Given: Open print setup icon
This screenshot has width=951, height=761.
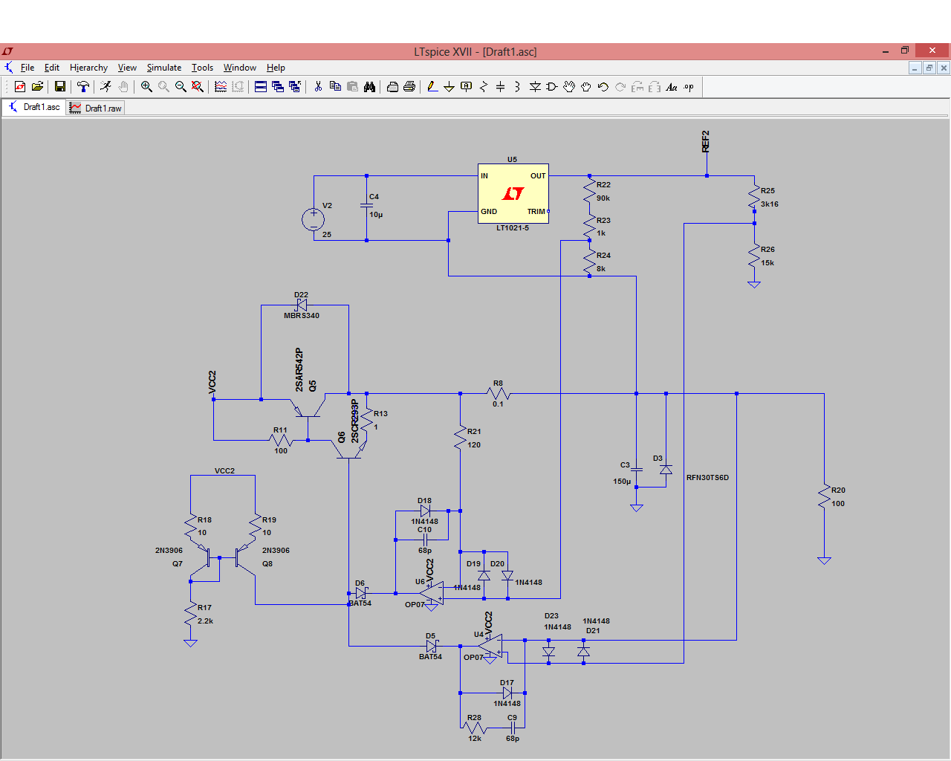Looking at the screenshot, I should 392,87.
